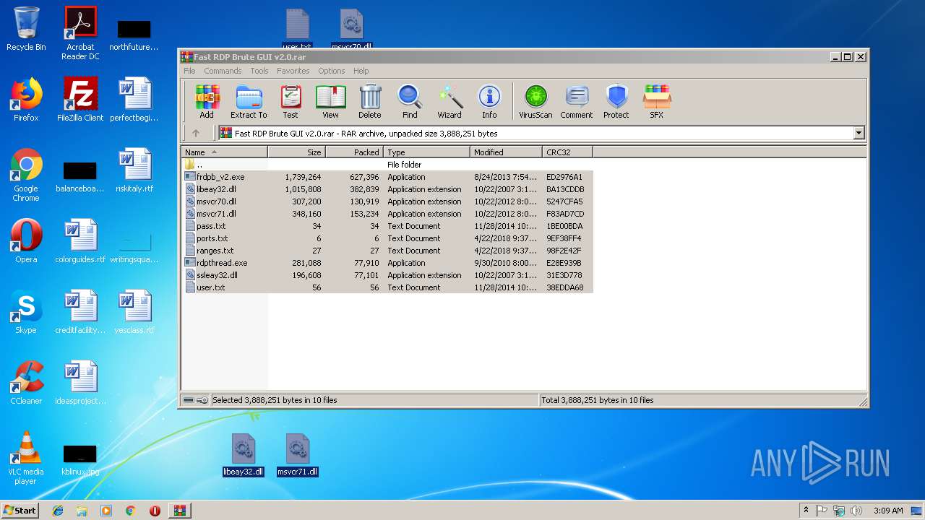Sort by the Modified column header
This screenshot has width=925, height=520.
[x=506, y=152]
